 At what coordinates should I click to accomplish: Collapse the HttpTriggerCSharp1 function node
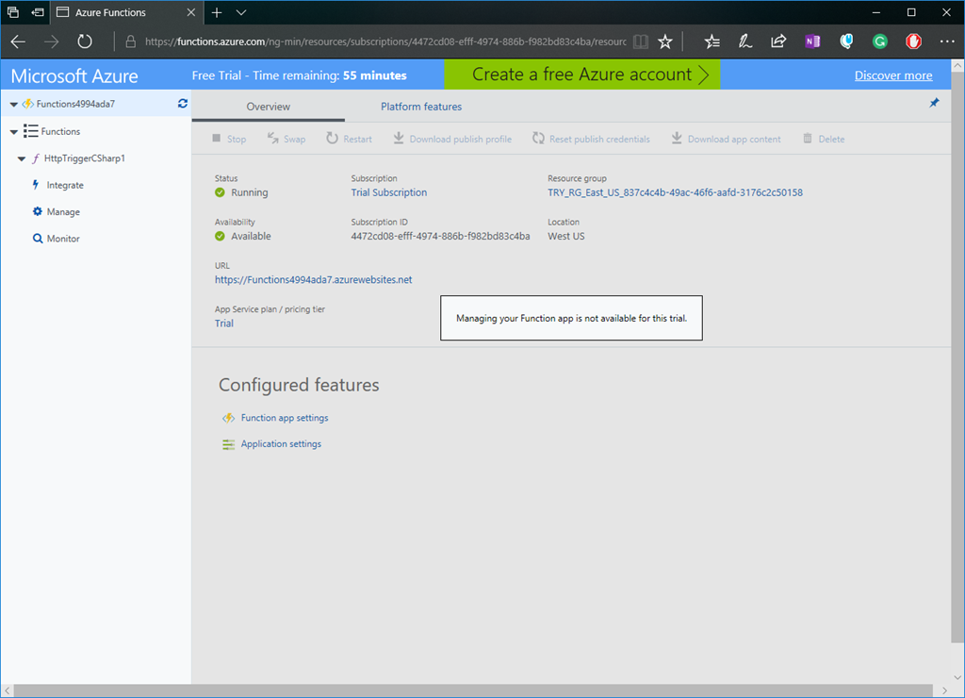point(22,159)
